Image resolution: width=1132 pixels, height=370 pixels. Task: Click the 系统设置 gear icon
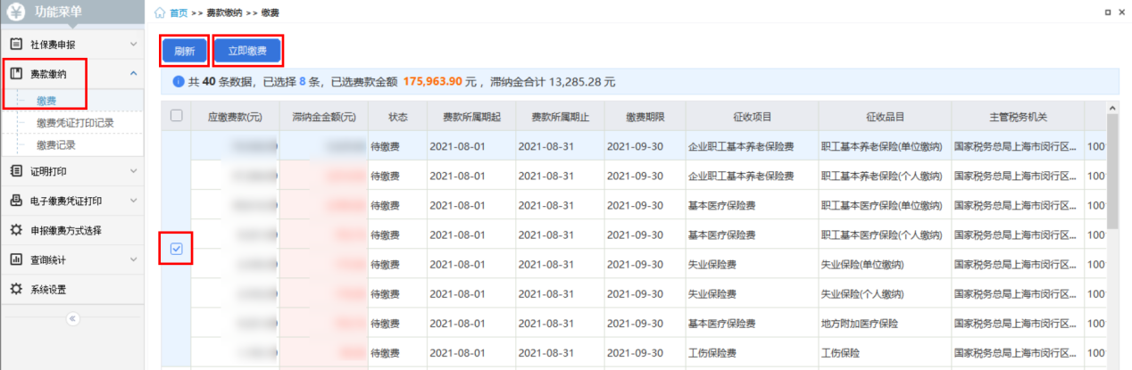click(x=16, y=289)
